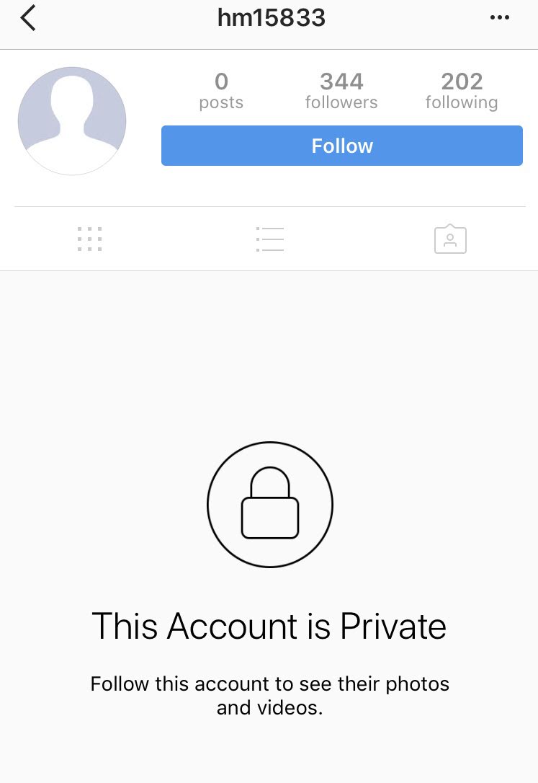538x783 pixels.
Task: Select the 'posts' label under 0
Action: [x=221, y=103]
